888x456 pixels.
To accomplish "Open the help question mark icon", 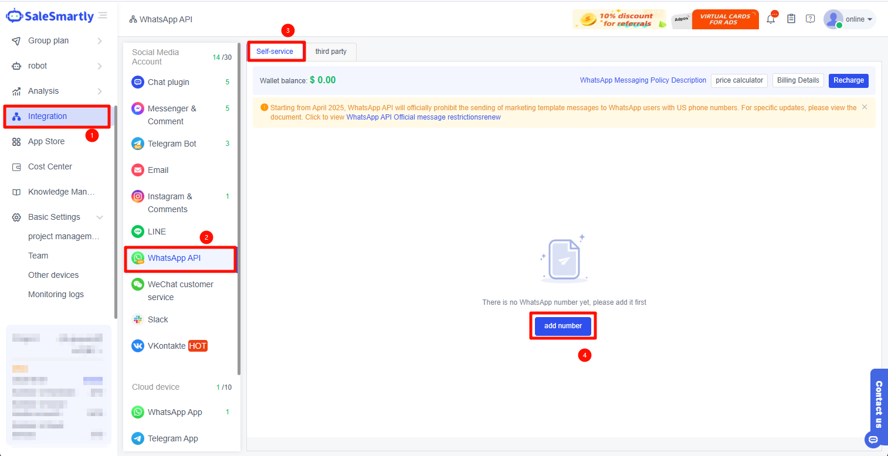I will pyautogui.click(x=810, y=19).
